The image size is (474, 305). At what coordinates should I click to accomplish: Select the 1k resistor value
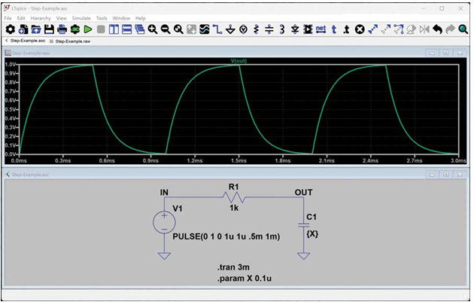pyautogui.click(x=234, y=208)
